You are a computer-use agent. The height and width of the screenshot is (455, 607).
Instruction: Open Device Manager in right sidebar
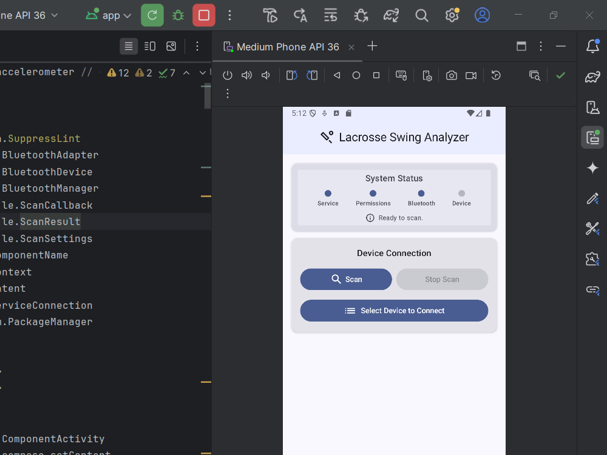pos(592,107)
